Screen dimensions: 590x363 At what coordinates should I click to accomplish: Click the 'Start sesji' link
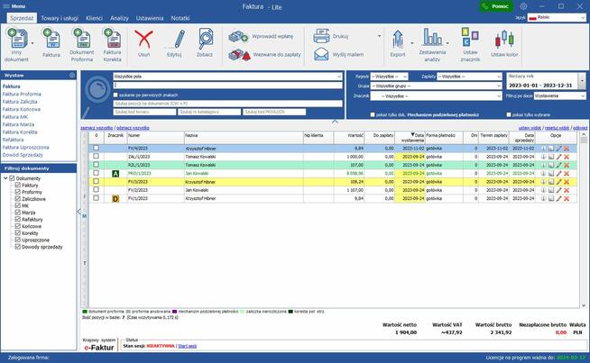point(187,345)
